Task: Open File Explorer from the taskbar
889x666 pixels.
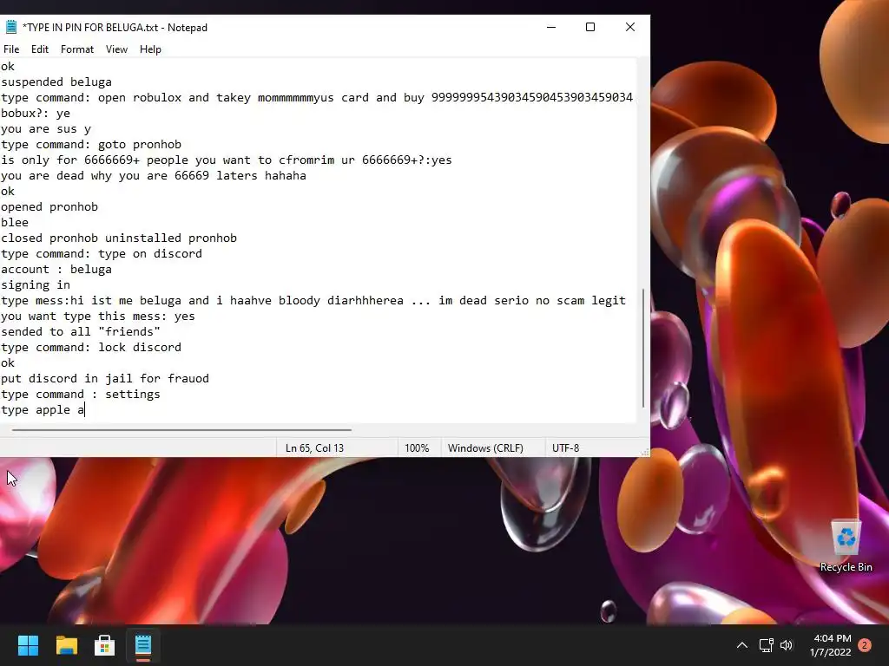Action: (x=66, y=645)
